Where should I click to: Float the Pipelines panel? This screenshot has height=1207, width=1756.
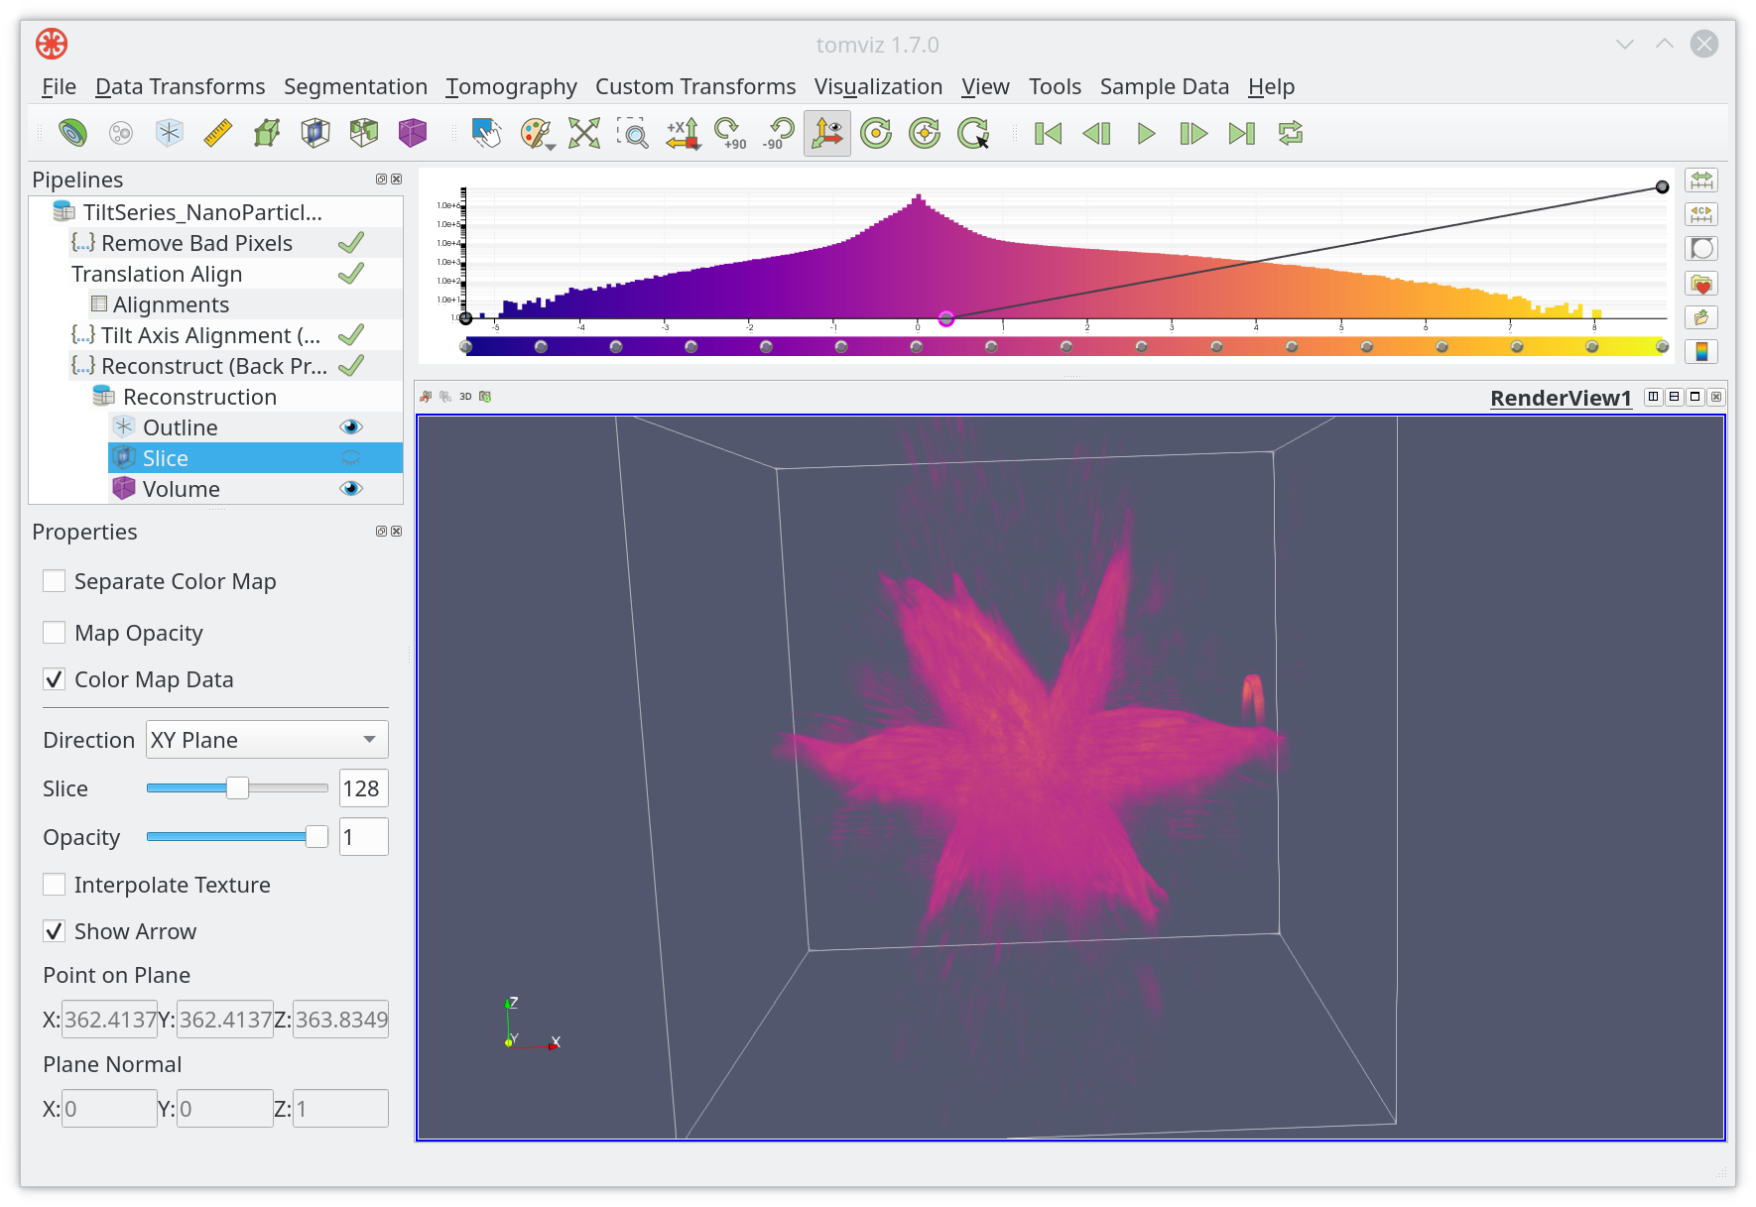(x=381, y=180)
